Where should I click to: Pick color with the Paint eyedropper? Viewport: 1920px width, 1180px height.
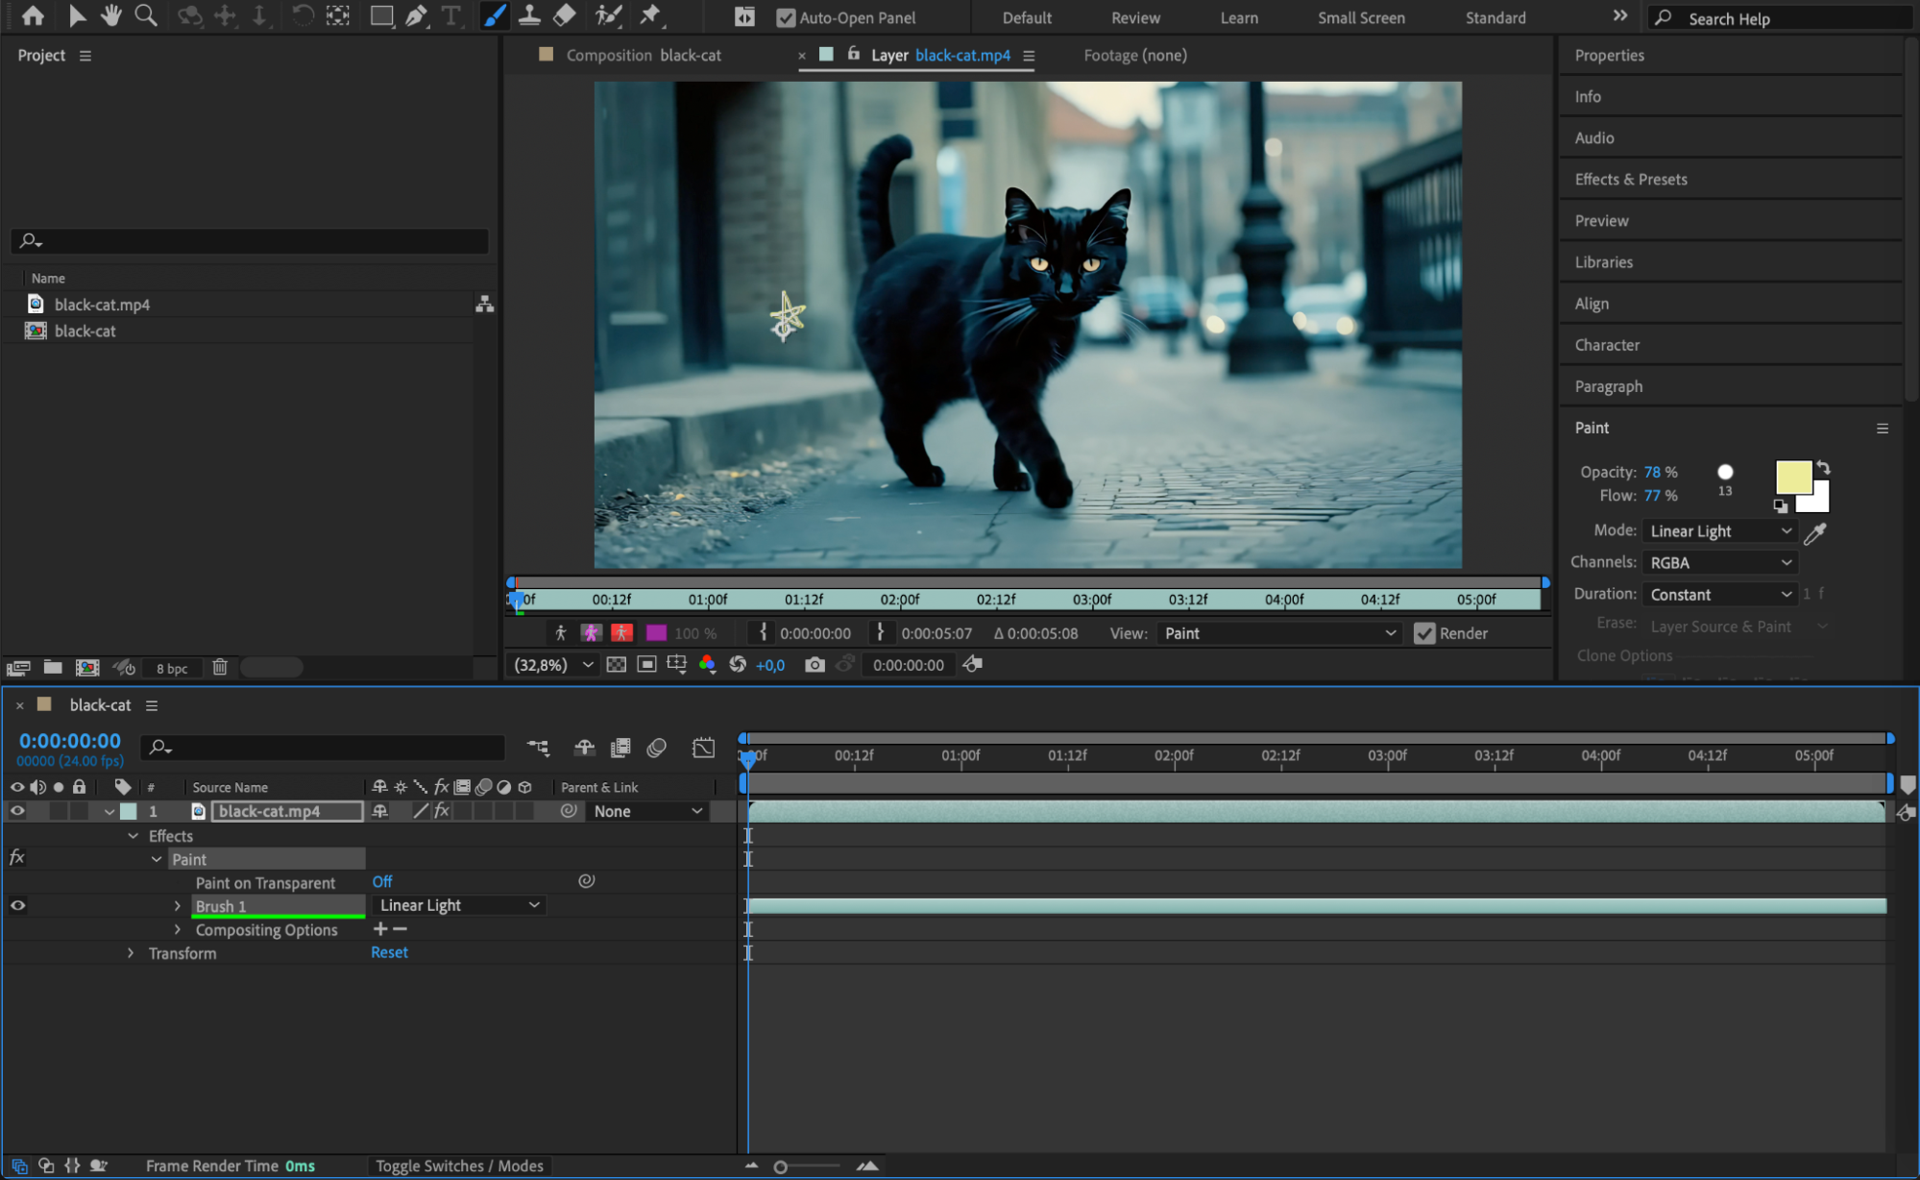tap(1814, 532)
